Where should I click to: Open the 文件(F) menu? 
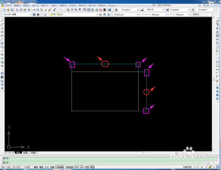tap(8, 5)
